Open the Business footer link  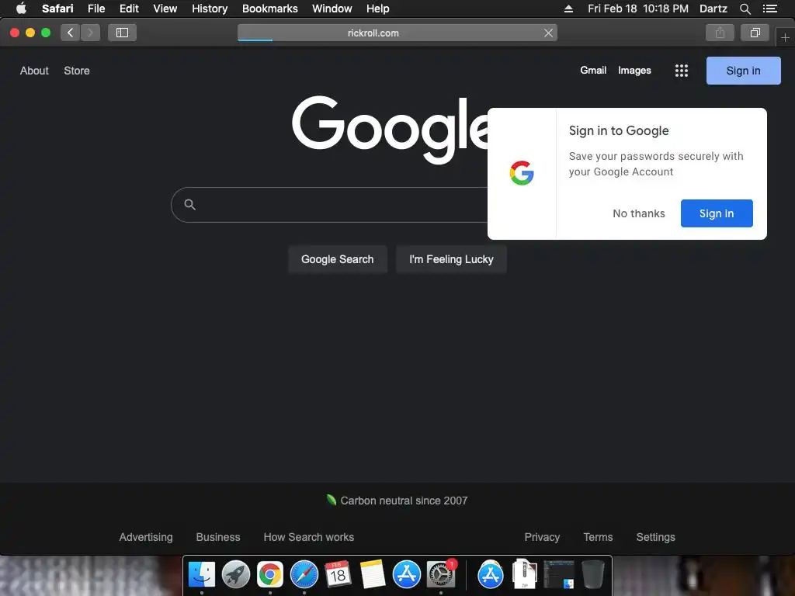pyautogui.click(x=218, y=537)
